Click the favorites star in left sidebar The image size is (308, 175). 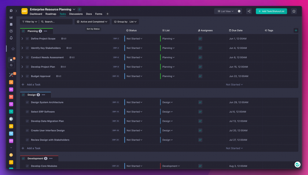[13, 49]
